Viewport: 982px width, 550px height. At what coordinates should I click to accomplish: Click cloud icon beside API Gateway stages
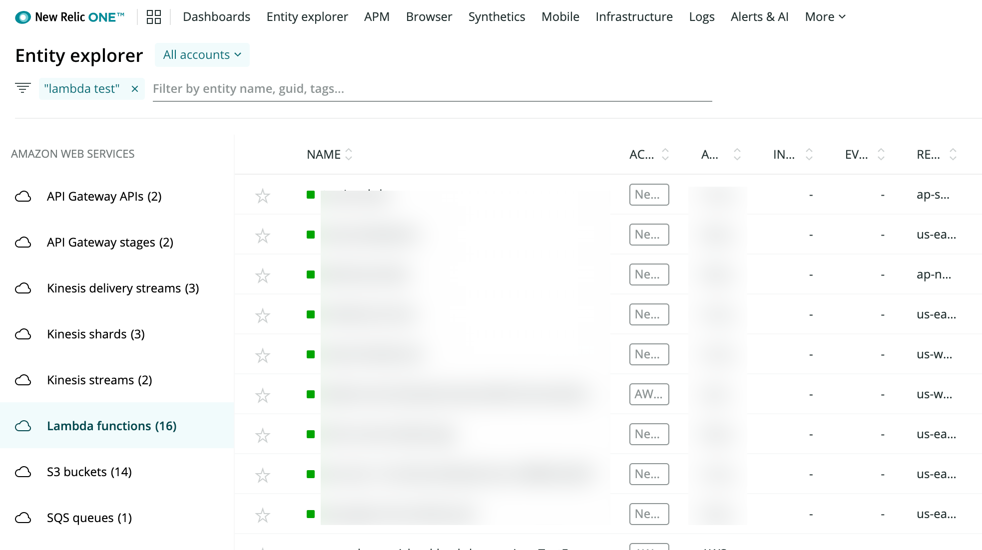pos(23,242)
